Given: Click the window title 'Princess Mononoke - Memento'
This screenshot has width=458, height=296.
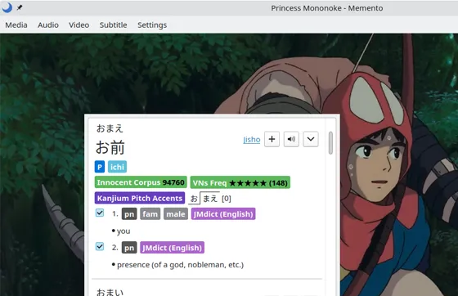Looking at the screenshot, I should [327, 8].
